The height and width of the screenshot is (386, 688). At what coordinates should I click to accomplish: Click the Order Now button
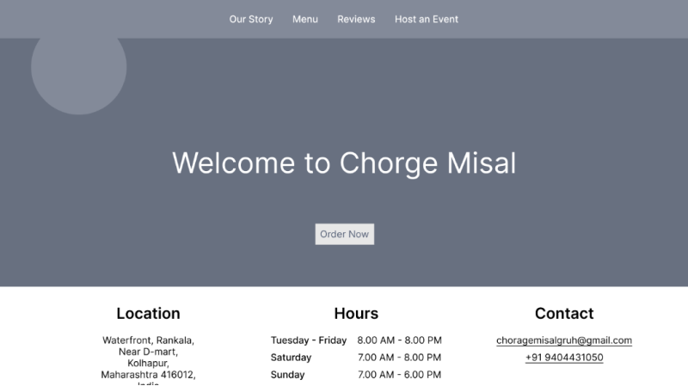(x=345, y=234)
